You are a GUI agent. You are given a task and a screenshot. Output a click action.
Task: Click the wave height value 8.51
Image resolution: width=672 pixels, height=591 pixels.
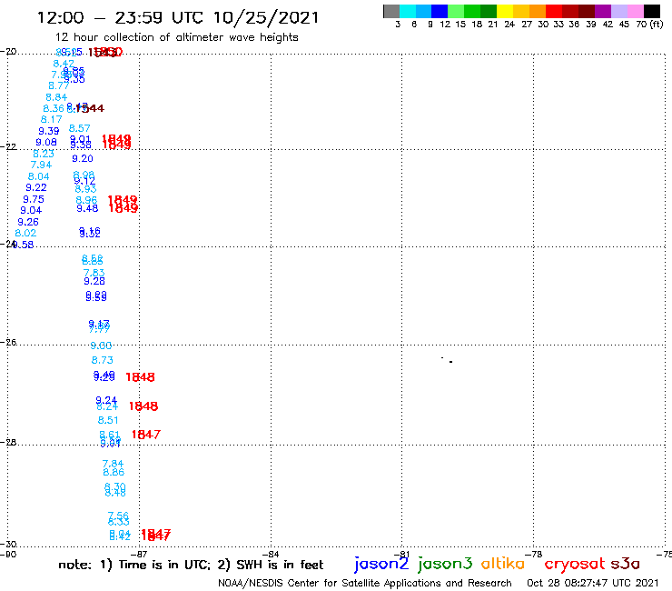108,420
